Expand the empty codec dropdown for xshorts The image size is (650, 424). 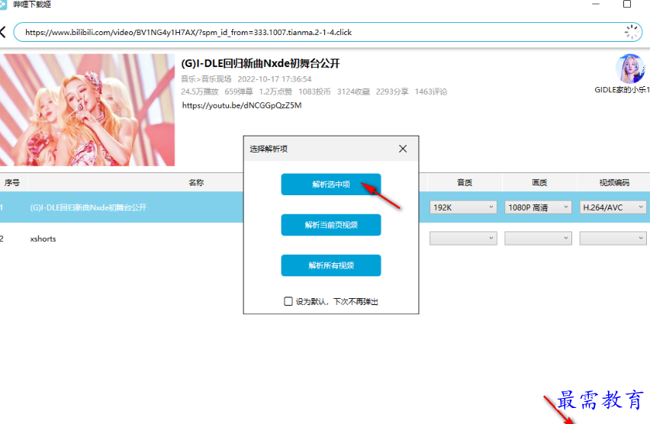pyautogui.click(x=613, y=239)
